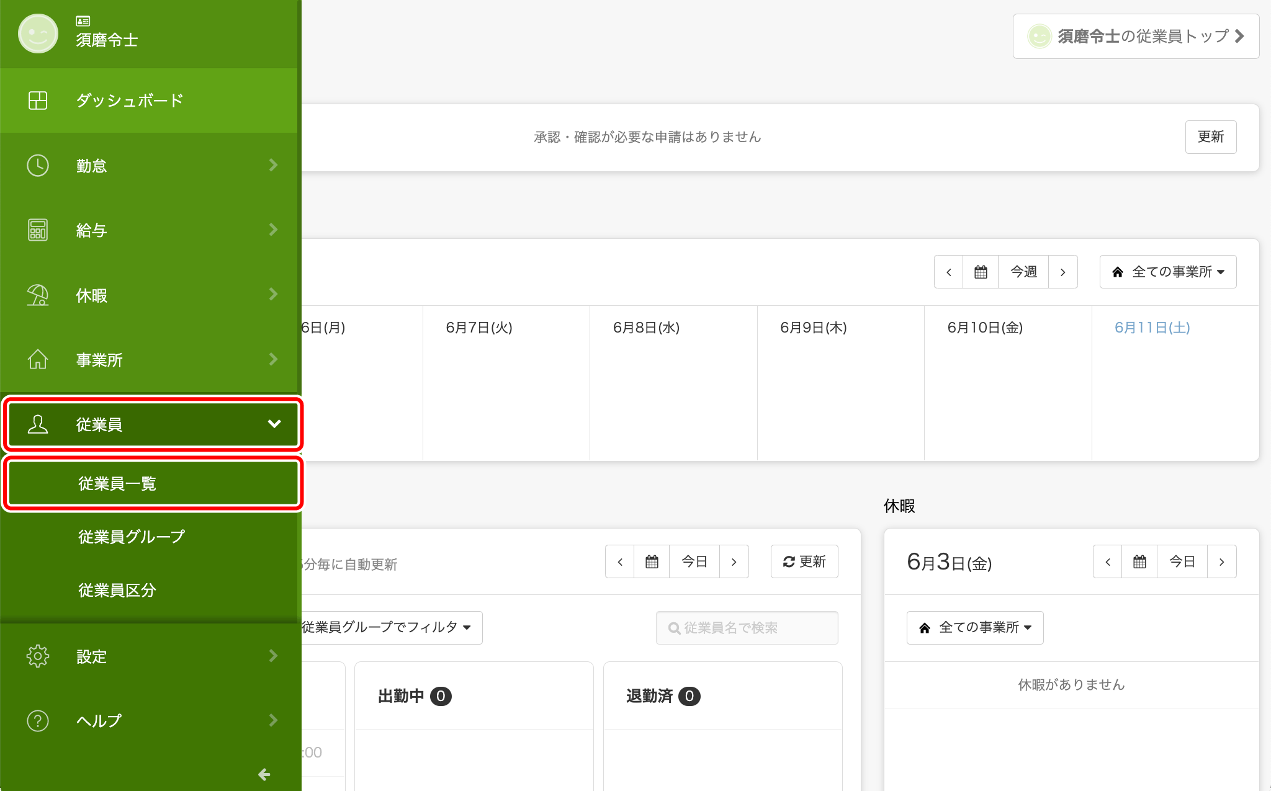
Task: Click the house icon for 事業所
Action: [38, 360]
